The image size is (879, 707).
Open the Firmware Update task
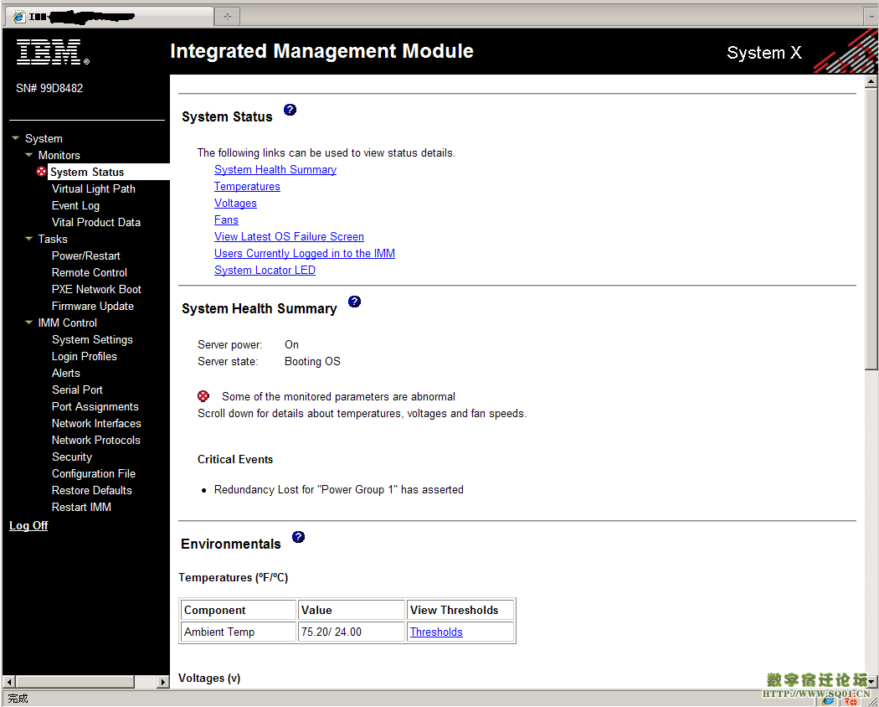[x=92, y=307]
